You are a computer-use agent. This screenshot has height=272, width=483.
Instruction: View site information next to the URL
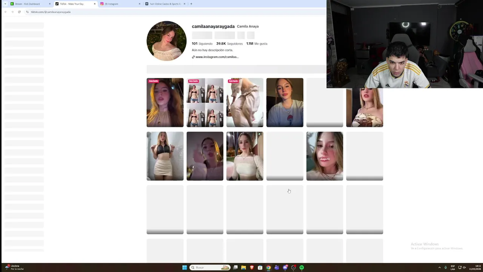pyautogui.click(x=27, y=12)
